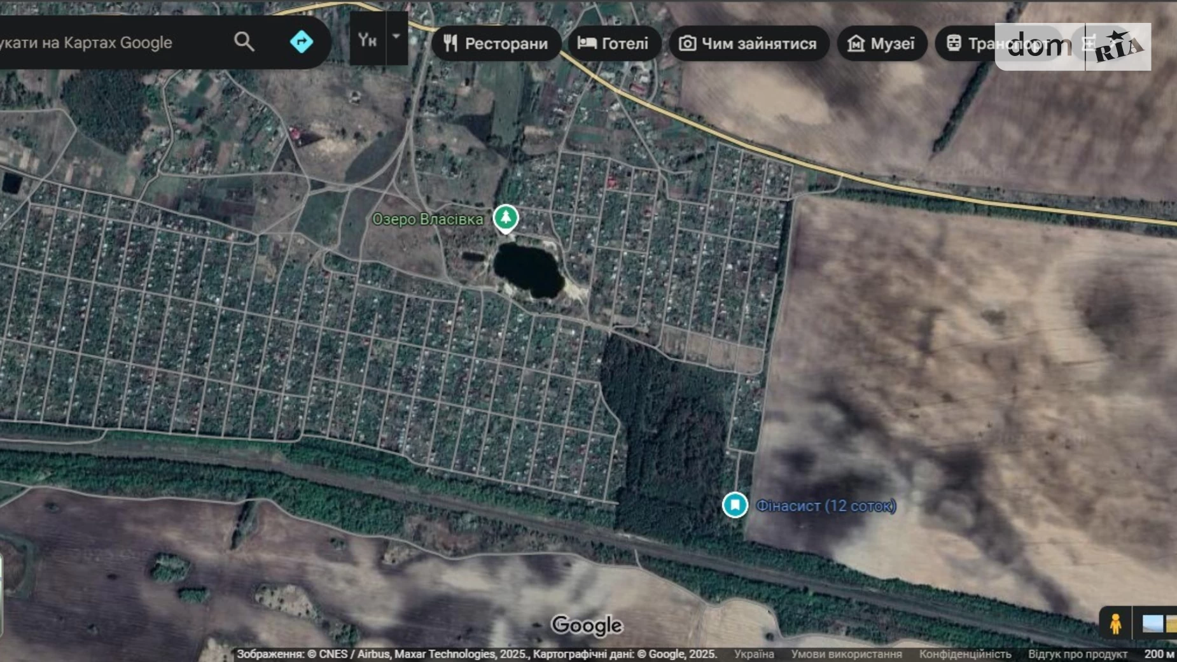Click the Озеро Власівка green park marker

(506, 218)
